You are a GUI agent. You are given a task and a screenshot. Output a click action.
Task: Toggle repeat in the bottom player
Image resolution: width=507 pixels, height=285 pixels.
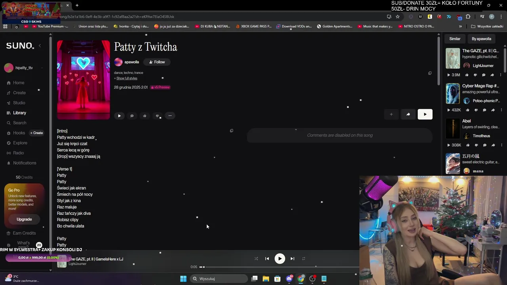tap(303, 259)
